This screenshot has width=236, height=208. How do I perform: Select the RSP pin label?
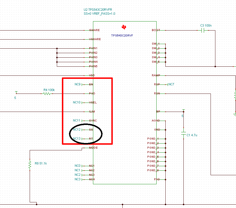click(x=157, y=84)
